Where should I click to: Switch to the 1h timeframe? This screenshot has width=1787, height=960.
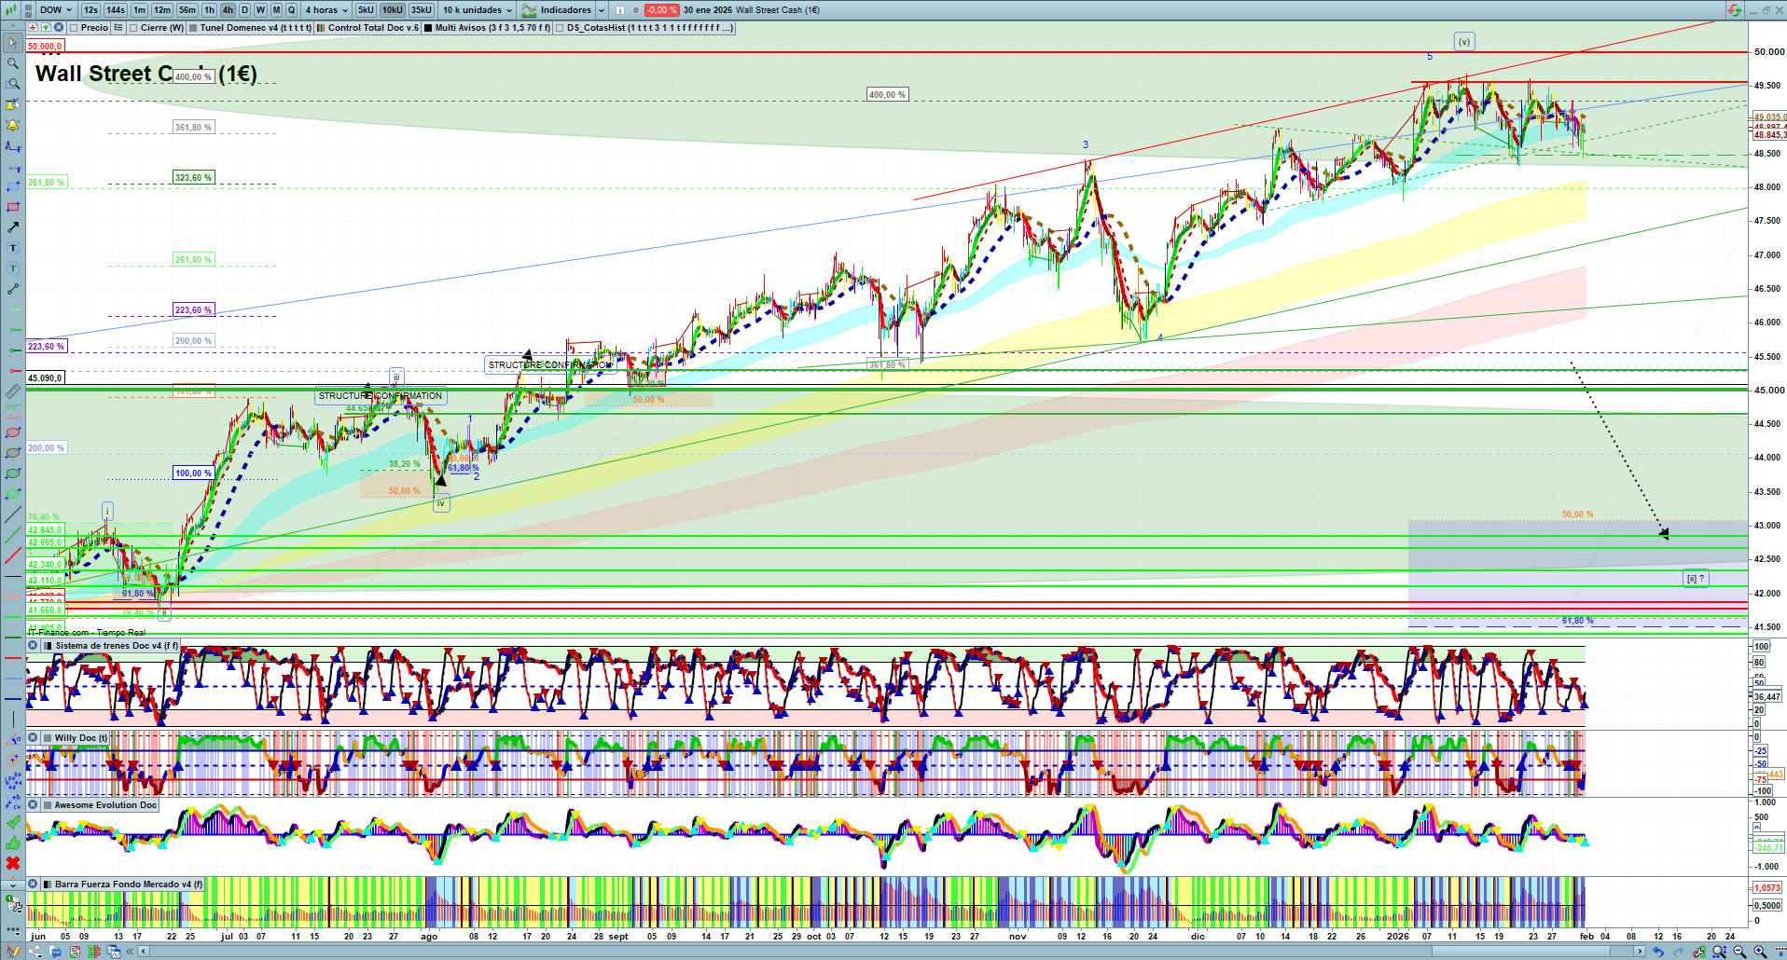[x=209, y=10]
